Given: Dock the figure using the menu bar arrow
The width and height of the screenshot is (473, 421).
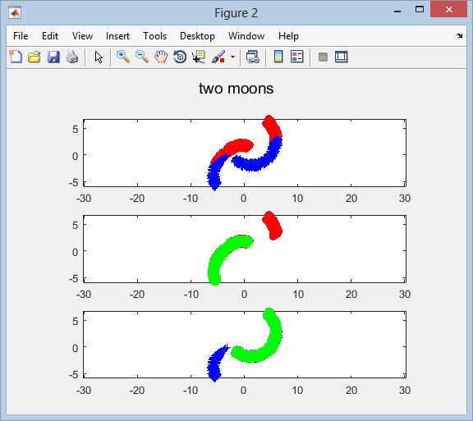Looking at the screenshot, I should (459, 35).
